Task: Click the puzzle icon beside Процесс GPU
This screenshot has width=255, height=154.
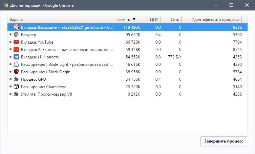Action: point(16,79)
